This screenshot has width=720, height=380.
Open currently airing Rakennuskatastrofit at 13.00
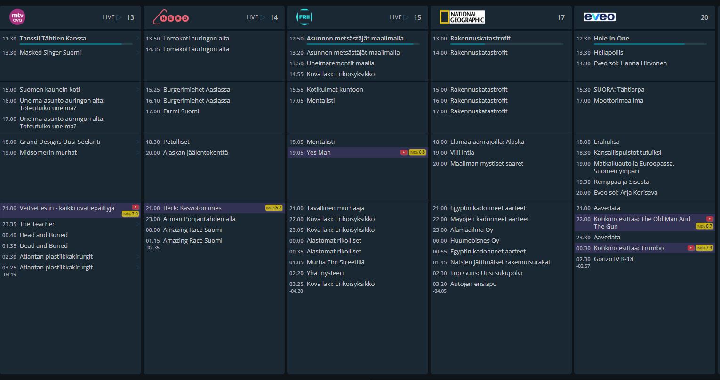click(480, 39)
